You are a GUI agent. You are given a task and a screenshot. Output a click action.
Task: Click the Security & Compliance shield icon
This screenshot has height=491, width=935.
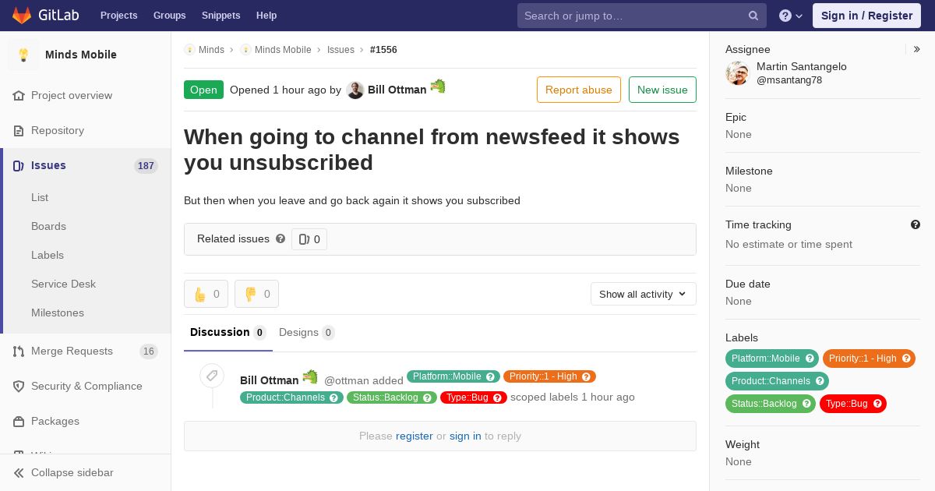point(19,386)
